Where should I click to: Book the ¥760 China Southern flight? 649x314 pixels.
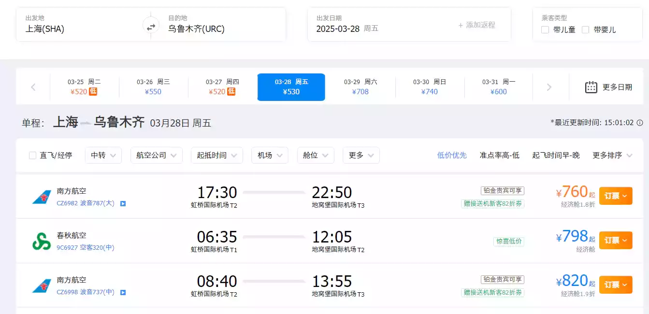pyautogui.click(x=616, y=196)
